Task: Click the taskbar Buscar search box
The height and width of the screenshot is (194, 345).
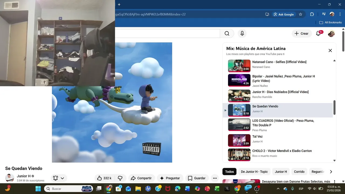Action: [x=68, y=189]
